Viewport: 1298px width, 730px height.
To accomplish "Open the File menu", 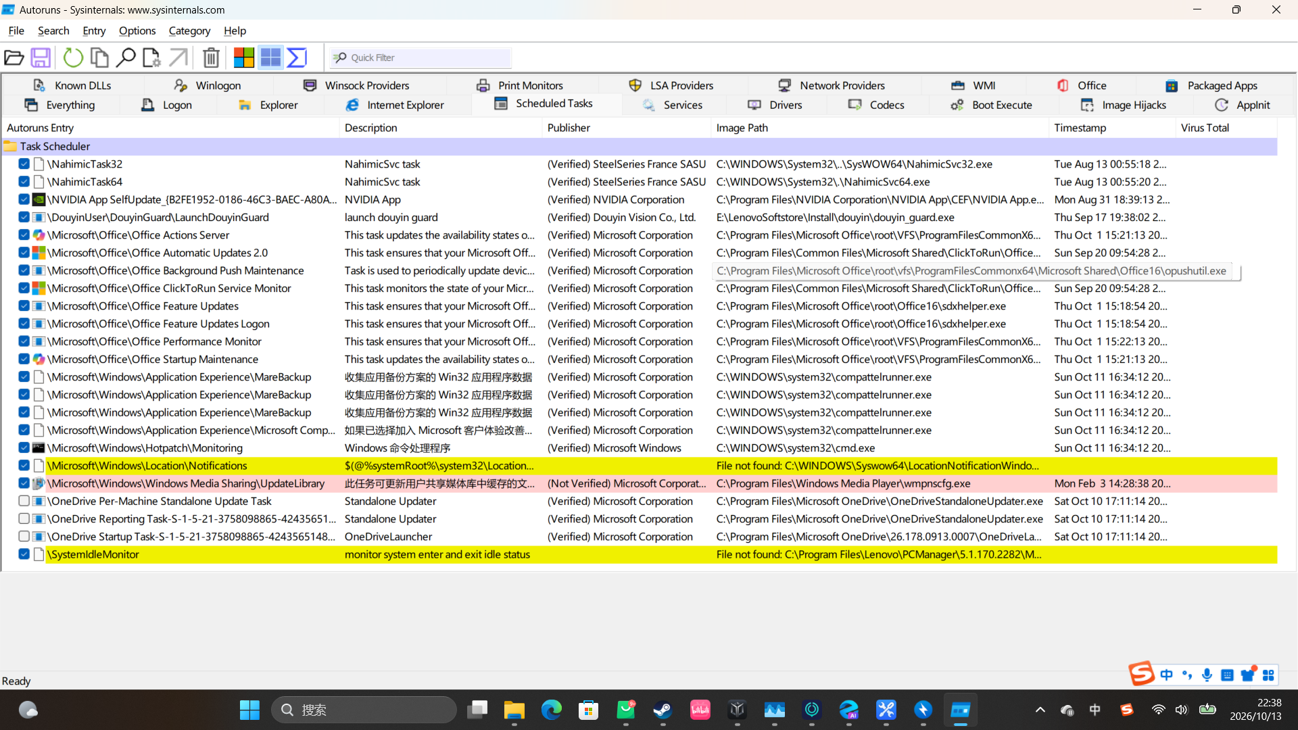I will [16, 30].
